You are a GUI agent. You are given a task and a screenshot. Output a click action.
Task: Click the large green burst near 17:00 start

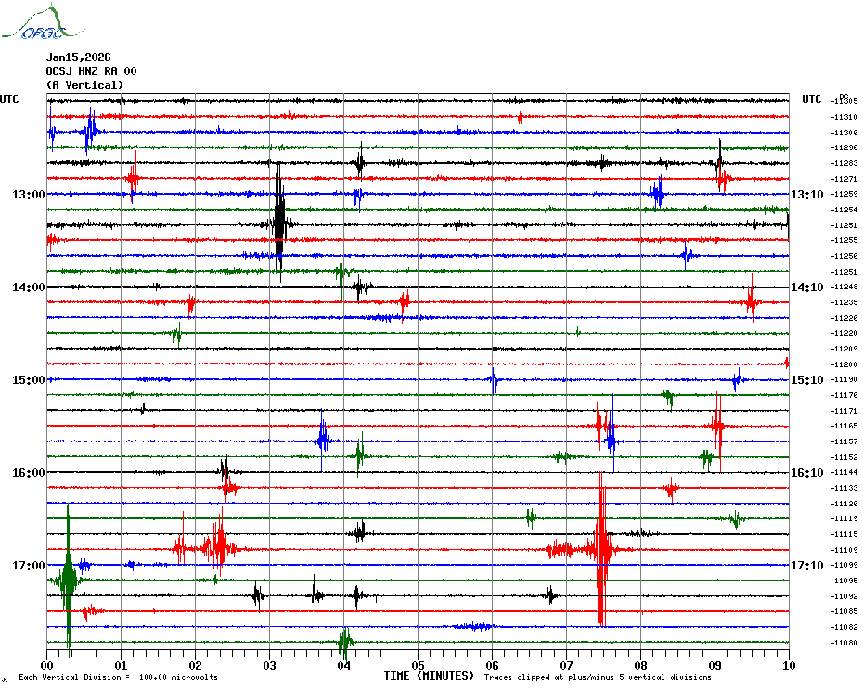pos(69,578)
